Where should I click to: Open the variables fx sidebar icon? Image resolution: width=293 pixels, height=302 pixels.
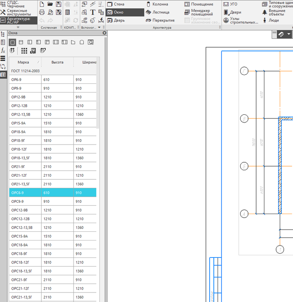(3, 51)
